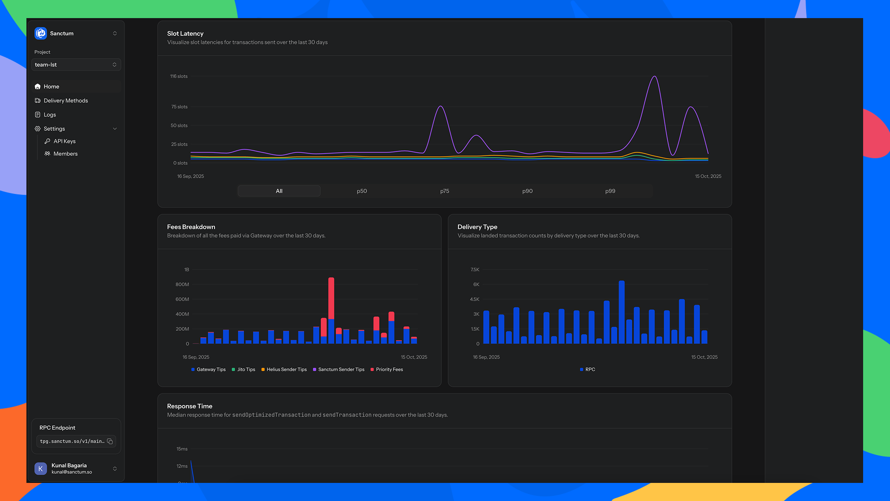Switch slot latency to p50
Image resolution: width=890 pixels, height=501 pixels.
pos(362,191)
